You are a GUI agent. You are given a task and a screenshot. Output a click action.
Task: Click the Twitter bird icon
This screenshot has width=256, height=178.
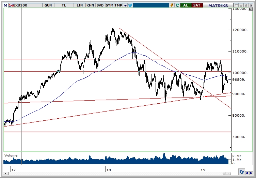(x=130, y=5)
